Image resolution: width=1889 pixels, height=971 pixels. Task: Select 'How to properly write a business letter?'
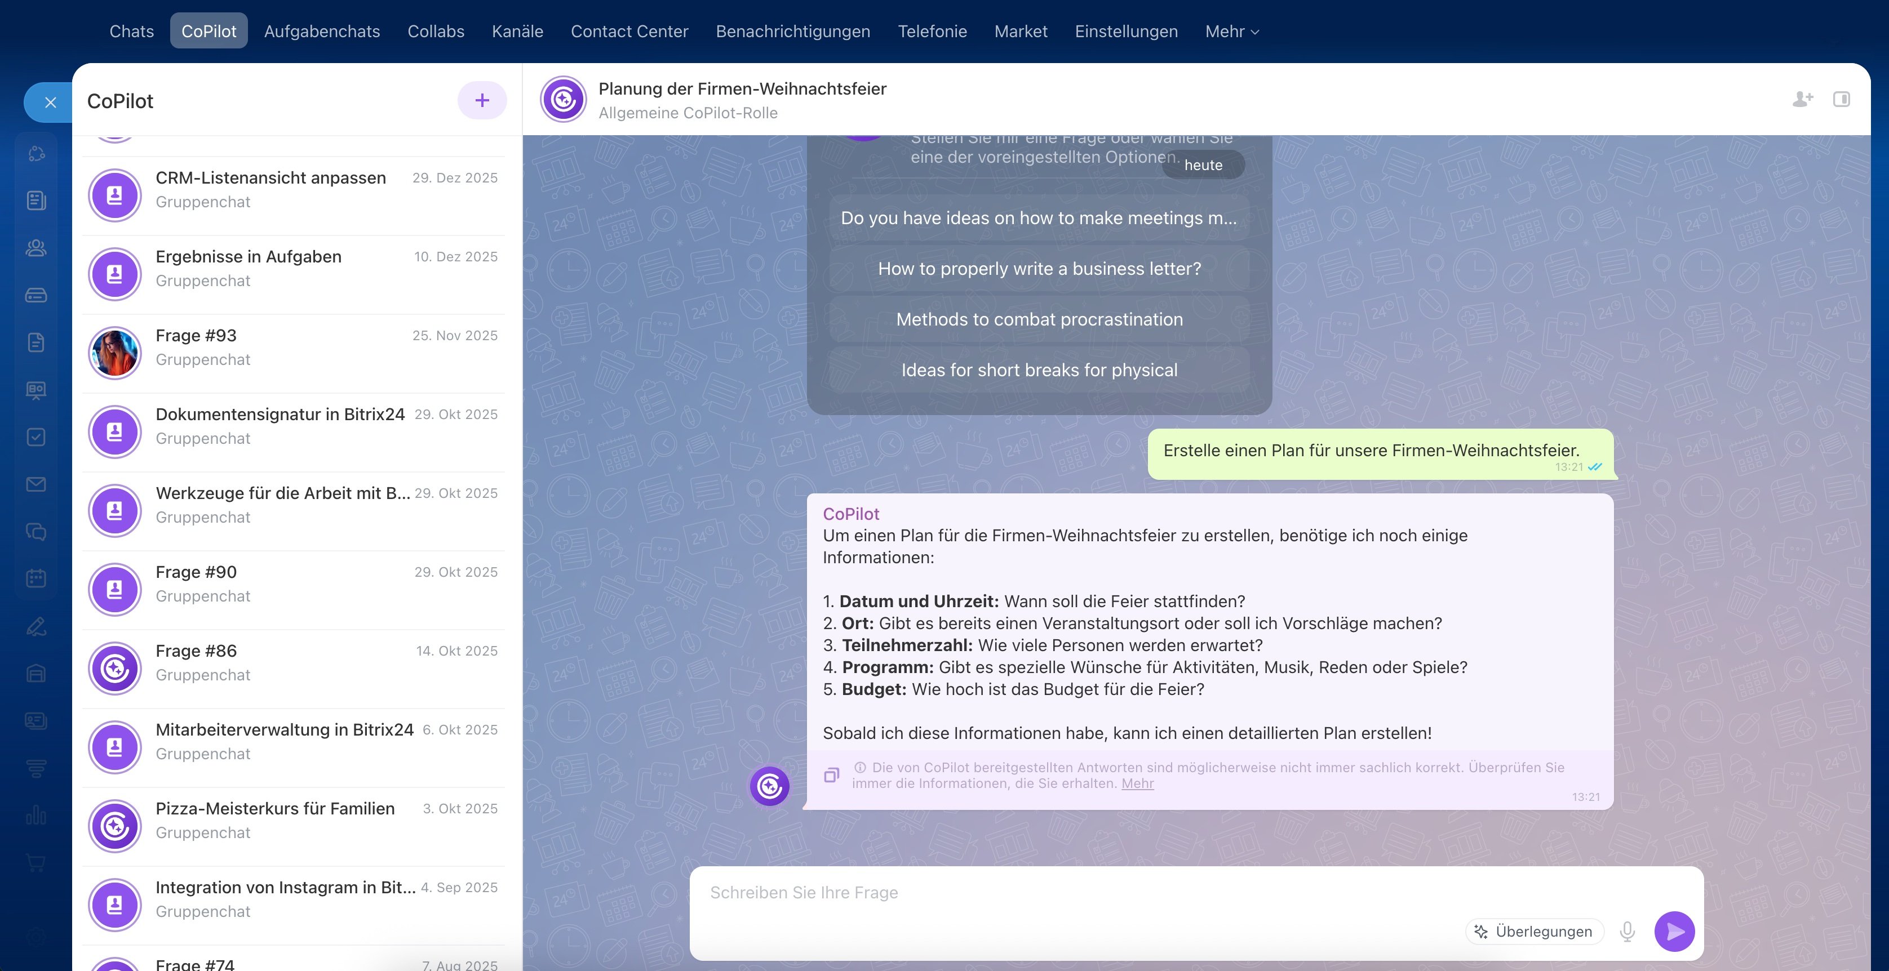click(x=1039, y=269)
